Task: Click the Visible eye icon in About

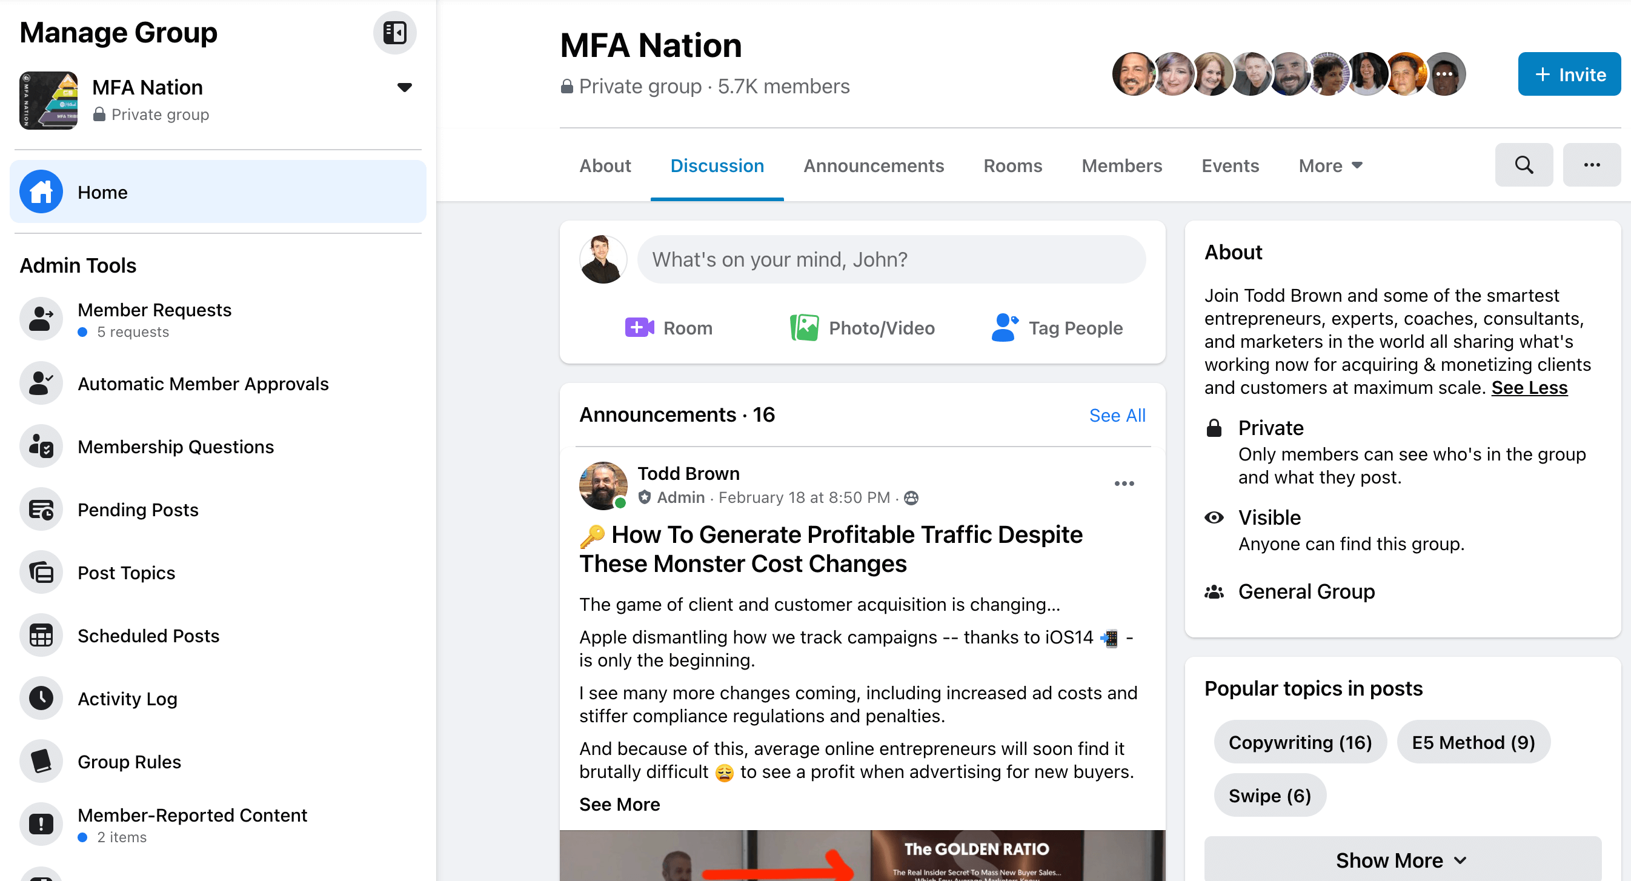Action: [x=1214, y=518]
